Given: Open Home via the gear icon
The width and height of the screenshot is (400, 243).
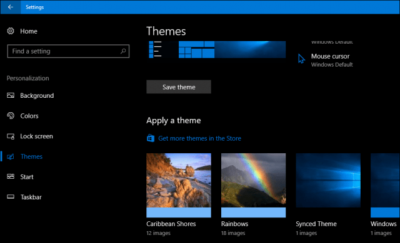Looking at the screenshot, I should coord(11,31).
